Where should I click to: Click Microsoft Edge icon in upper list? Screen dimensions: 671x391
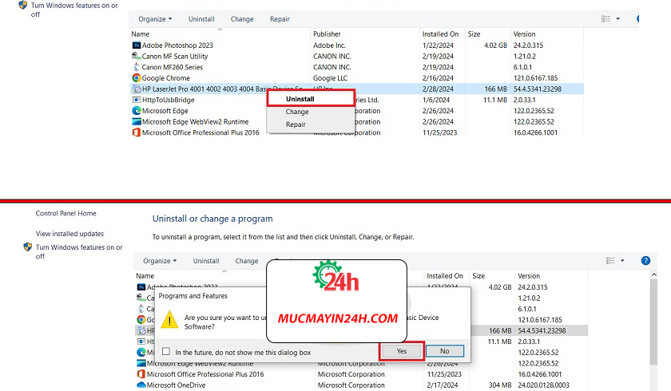coord(136,111)
